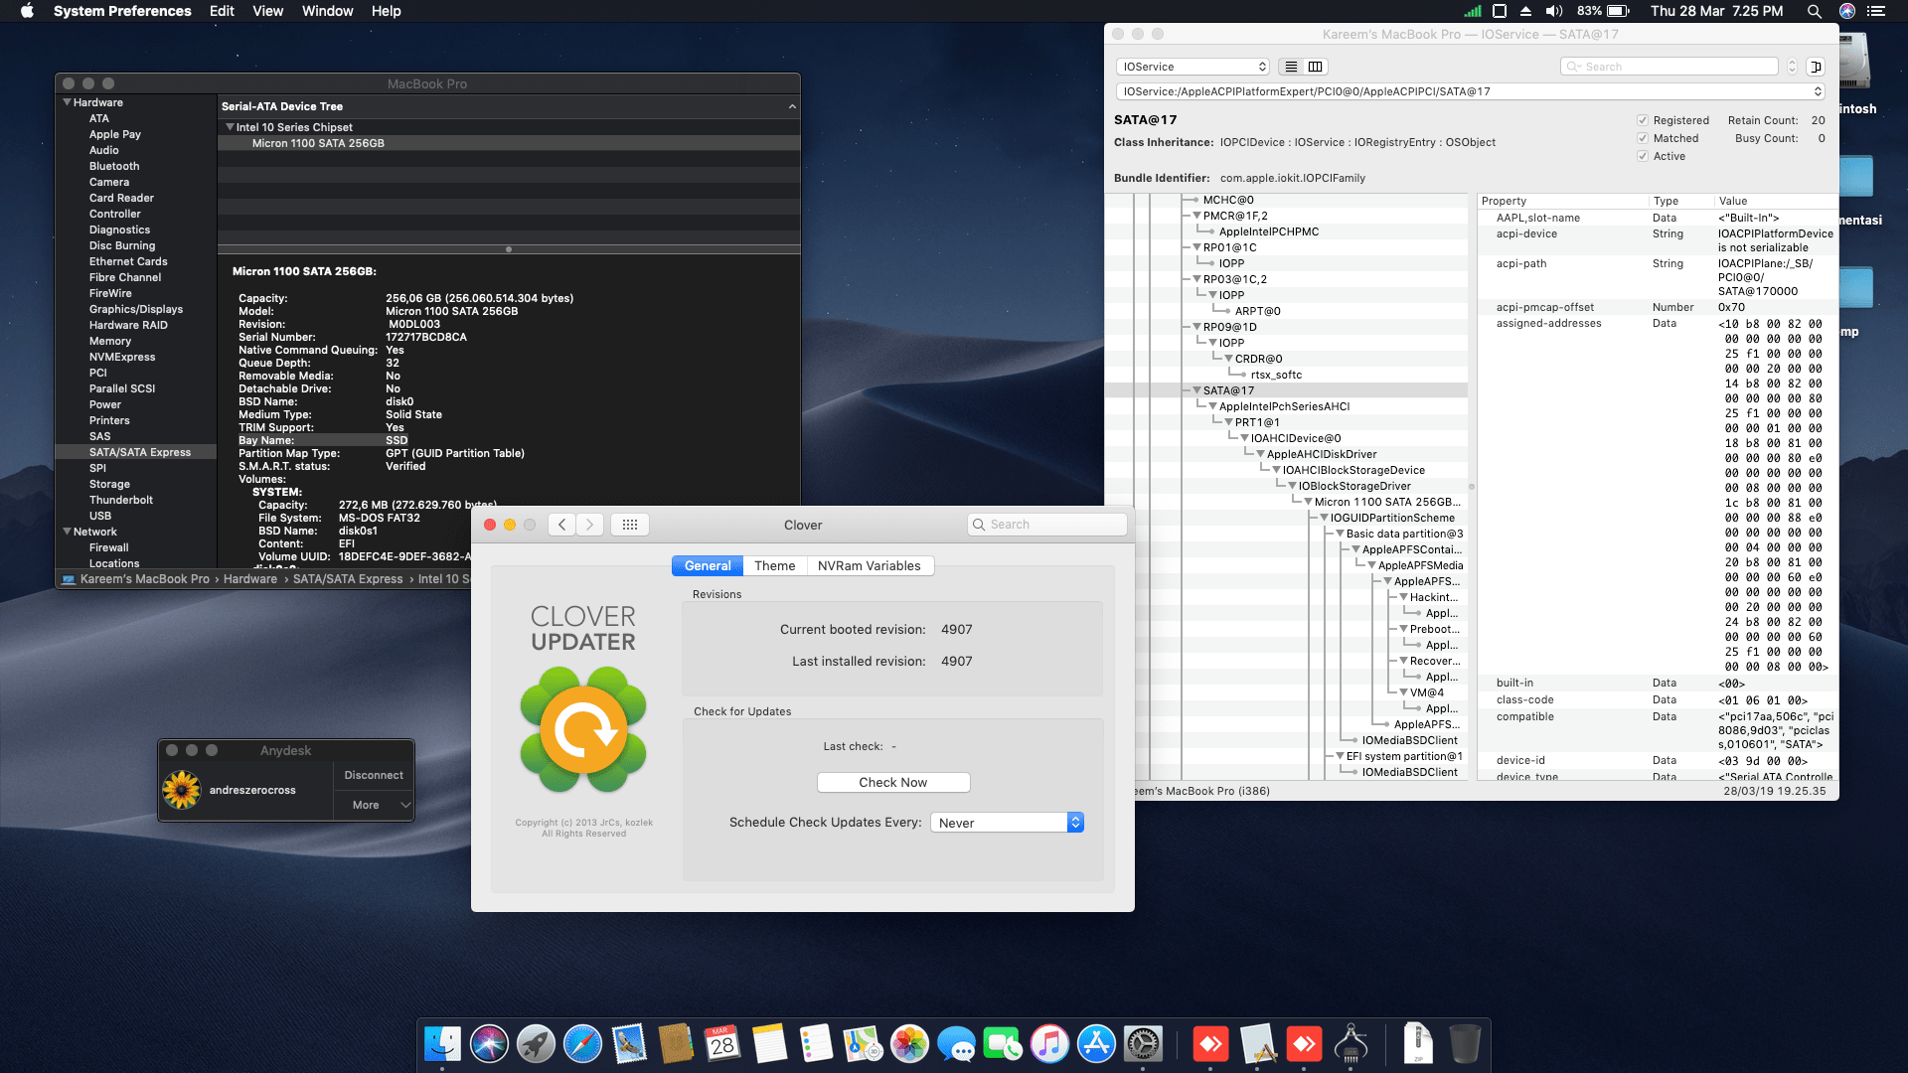Toggle the Registered checkbox
The height and width of the screenshot is (1073, 1908).
[x=1643, y=120]
